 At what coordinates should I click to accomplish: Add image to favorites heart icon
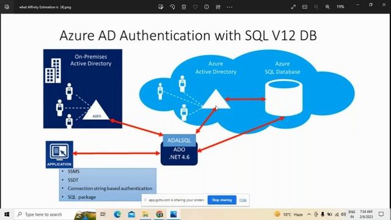pyautogui.click(x=195, y=7)
